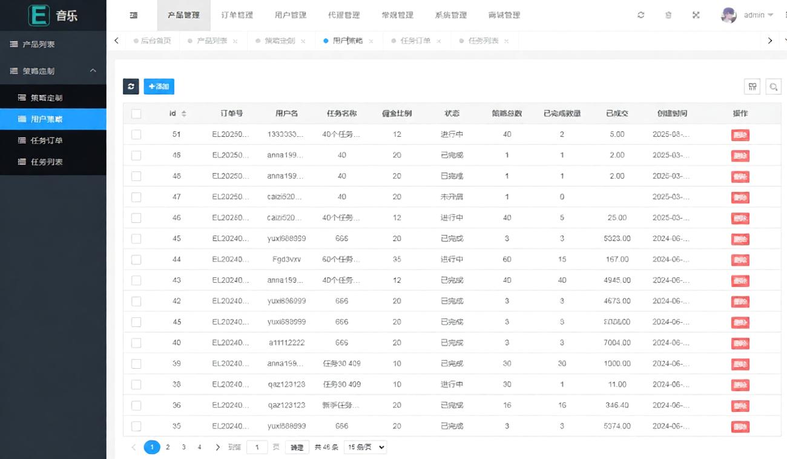This screenshot has height=459, width=787.
Task: Tick the checkbox for row id 47
Action: coord(136,197)
